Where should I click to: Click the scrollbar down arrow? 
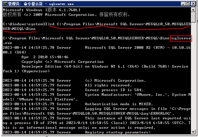[x=193, y=135]
